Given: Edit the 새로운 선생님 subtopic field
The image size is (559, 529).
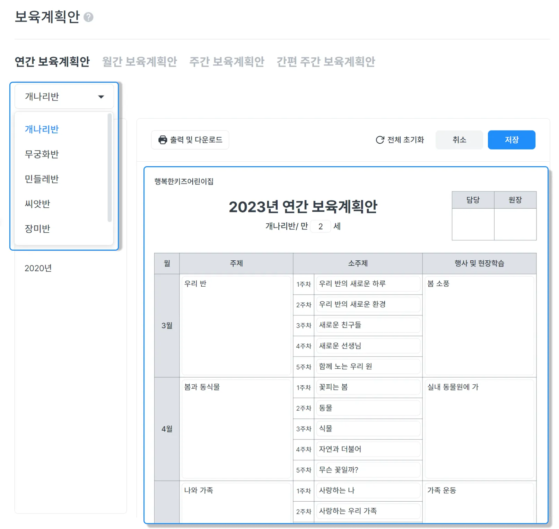Looking at the screenshot, I should (368, 346).
